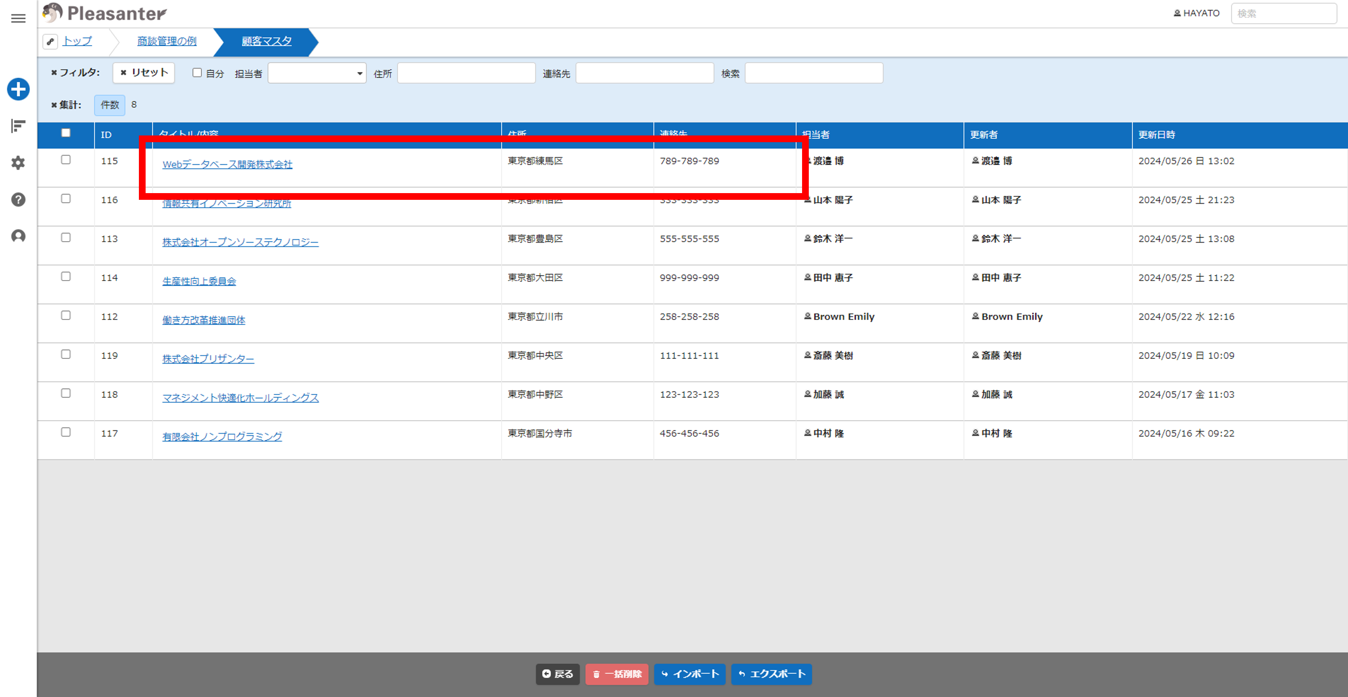Toggle the 自分 filter checkbox
This screenshot has width=1348, height=697.
[x=197, y=73]
